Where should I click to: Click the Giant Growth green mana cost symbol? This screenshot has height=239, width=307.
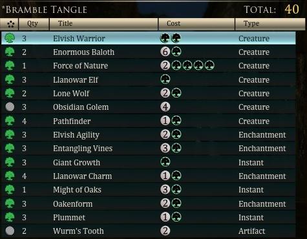coord(165,162)
